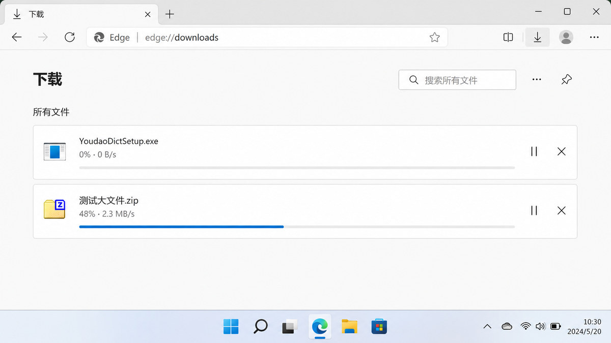Click the 0% · 0 B/s status text
This screenshot has width=611, height=343.
tap(98, 154)
